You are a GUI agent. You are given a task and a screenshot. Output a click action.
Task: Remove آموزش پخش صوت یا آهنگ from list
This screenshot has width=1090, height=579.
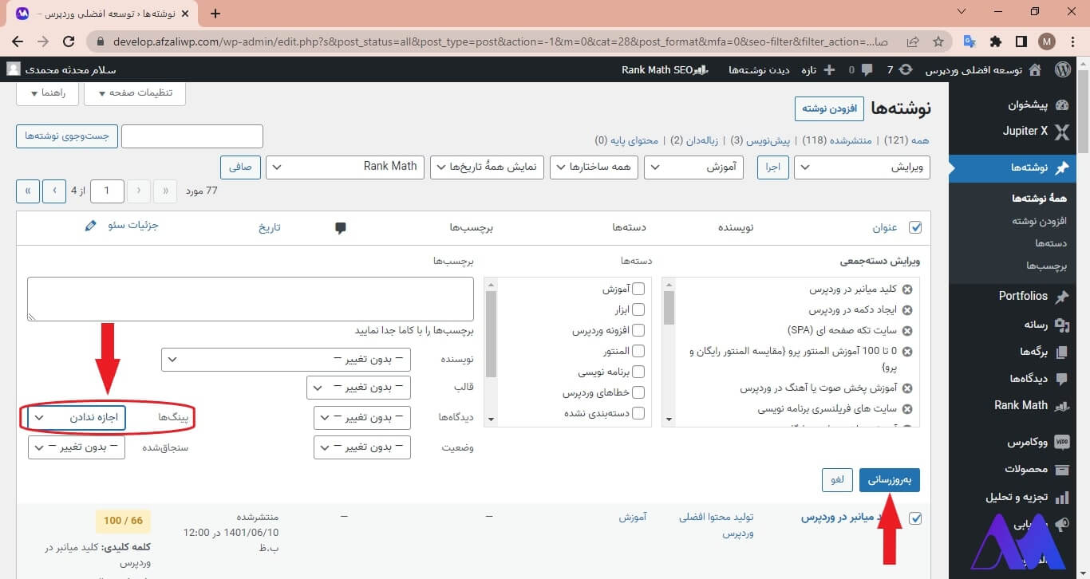point(906,388)
